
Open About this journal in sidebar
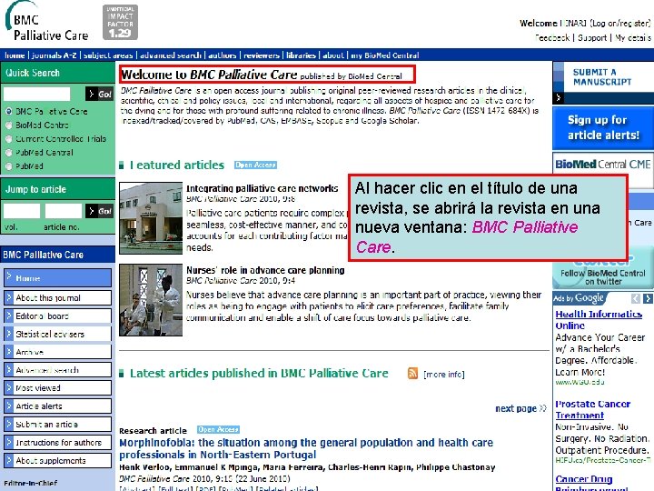[57, 298]
